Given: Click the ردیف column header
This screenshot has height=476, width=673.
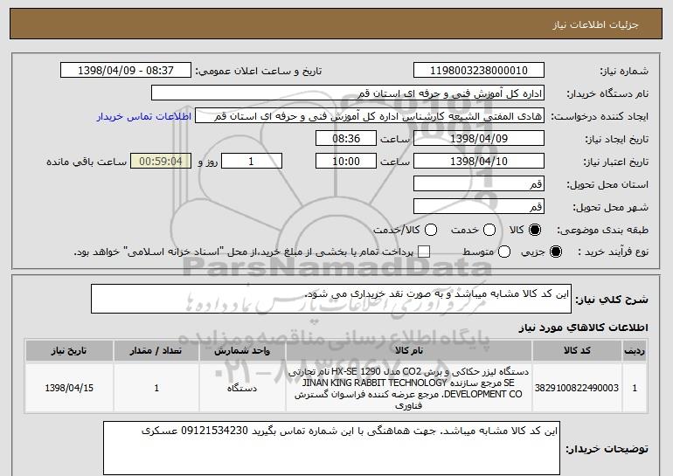Looking at the screenshot, I should click(x=635, y=351).
